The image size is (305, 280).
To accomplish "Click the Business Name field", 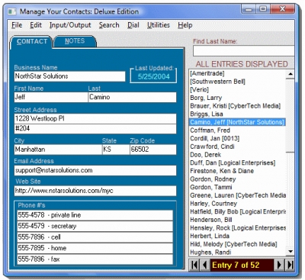I will pos(69,76).
